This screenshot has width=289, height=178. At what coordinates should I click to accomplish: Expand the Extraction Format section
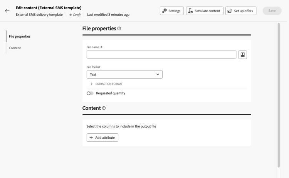tap(92, 84)
